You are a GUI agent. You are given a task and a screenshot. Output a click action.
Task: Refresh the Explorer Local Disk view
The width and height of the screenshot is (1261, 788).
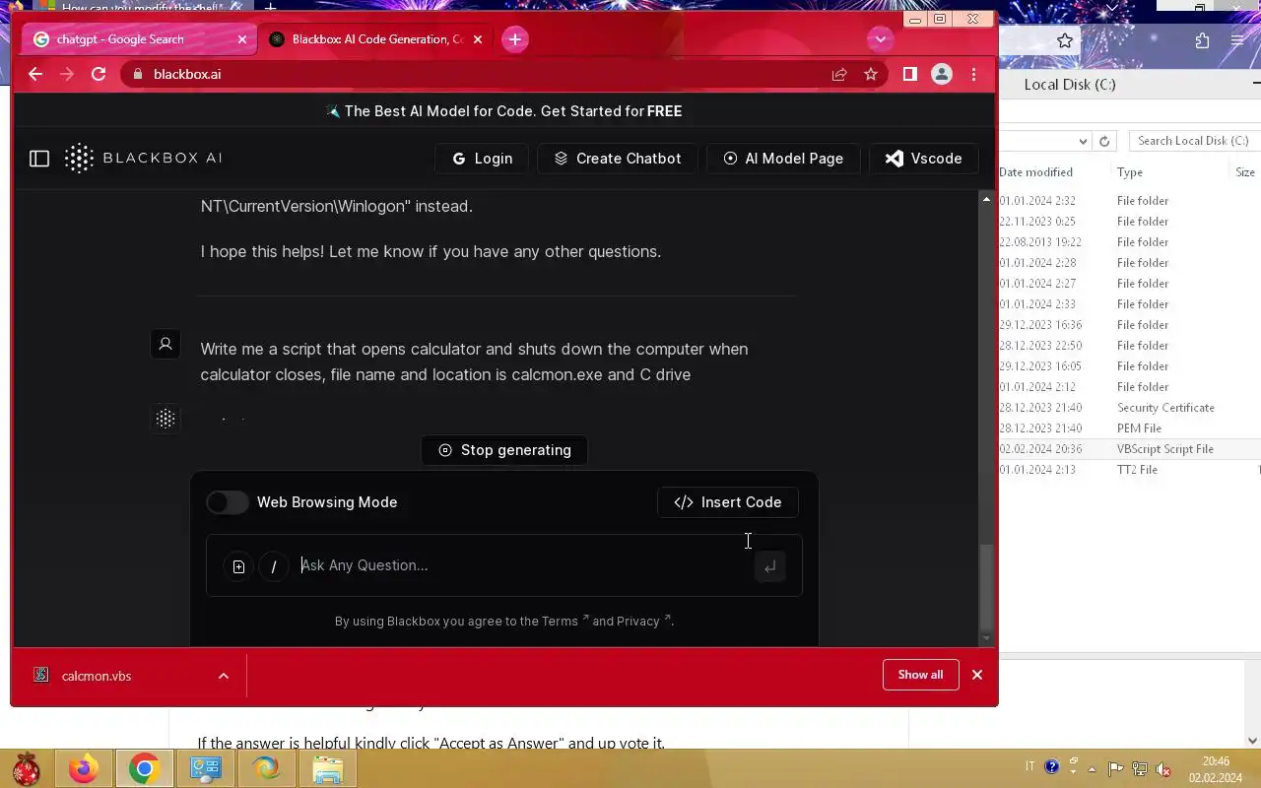tap(1104, 141)
